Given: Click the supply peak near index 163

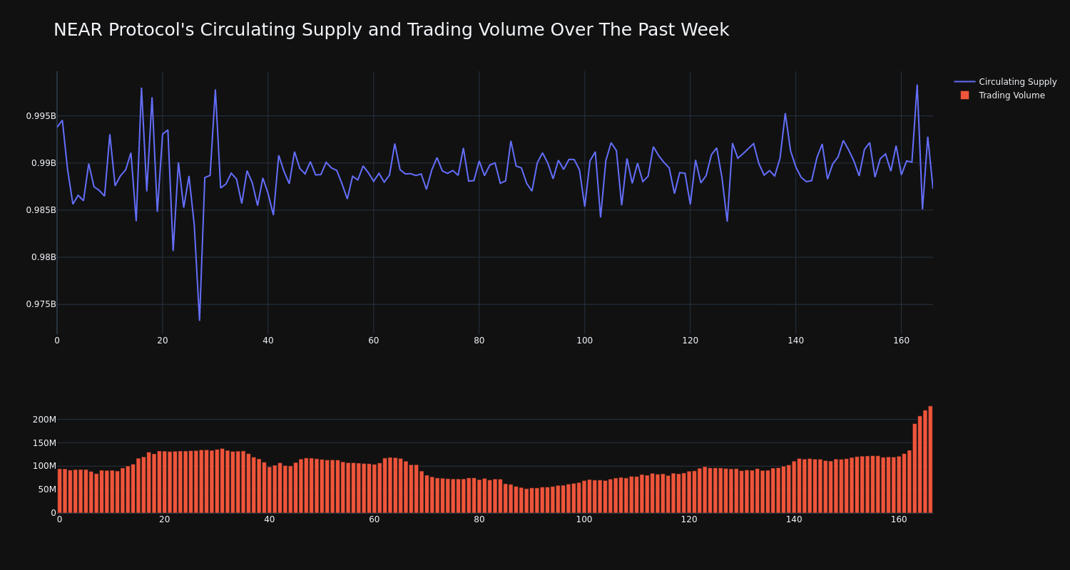Looking at the screenshot, I should click(x=917, y=85).
